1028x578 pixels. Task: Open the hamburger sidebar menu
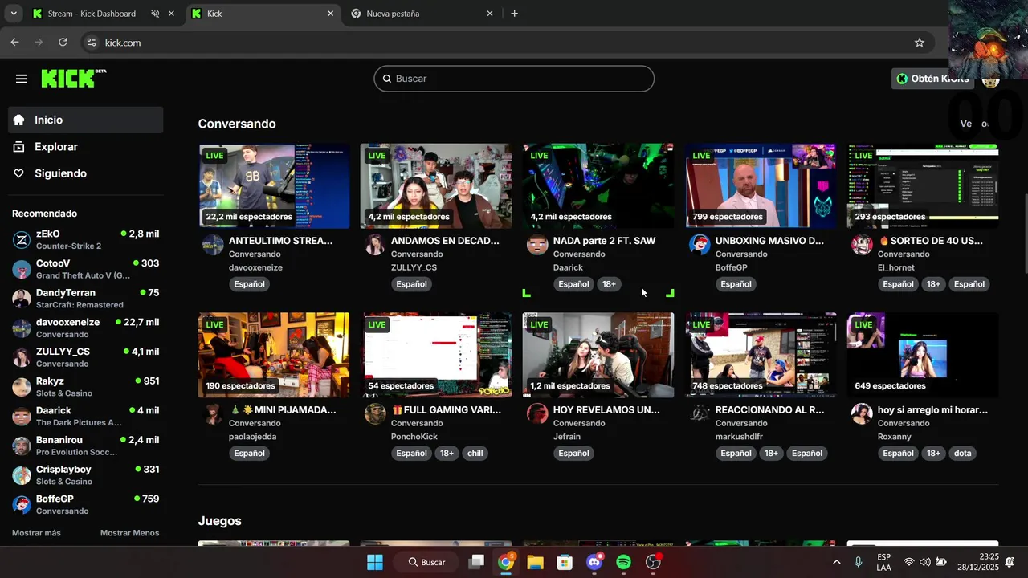click(22, 79)
